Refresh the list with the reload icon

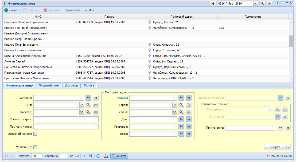tap(98, 156)
